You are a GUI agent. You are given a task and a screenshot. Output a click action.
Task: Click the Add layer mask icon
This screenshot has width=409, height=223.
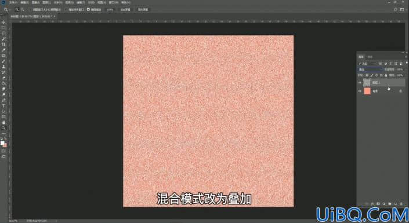point(378,203)
